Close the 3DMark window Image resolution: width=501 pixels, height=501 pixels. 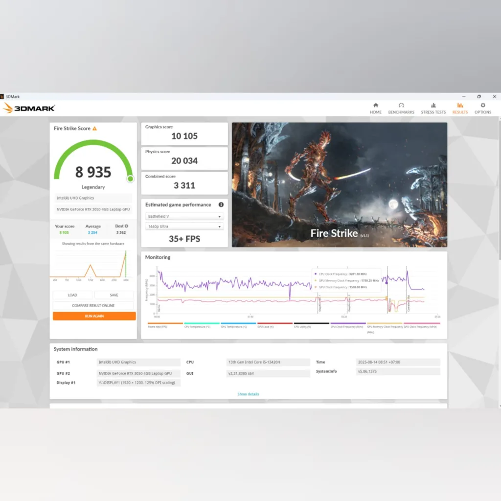(494, 96)
